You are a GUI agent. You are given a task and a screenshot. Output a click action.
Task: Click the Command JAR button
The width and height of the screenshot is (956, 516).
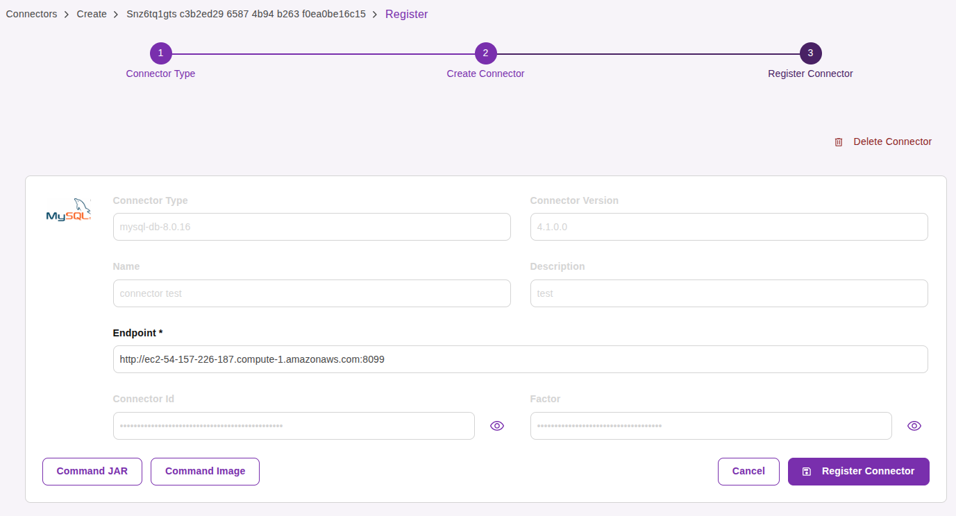(92, 471)
